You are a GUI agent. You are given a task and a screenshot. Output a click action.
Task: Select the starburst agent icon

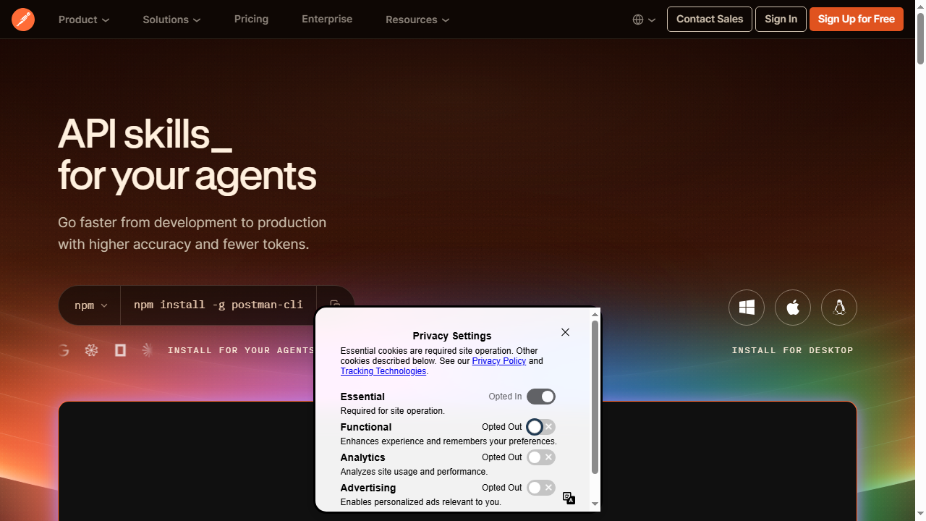point(148,350)
